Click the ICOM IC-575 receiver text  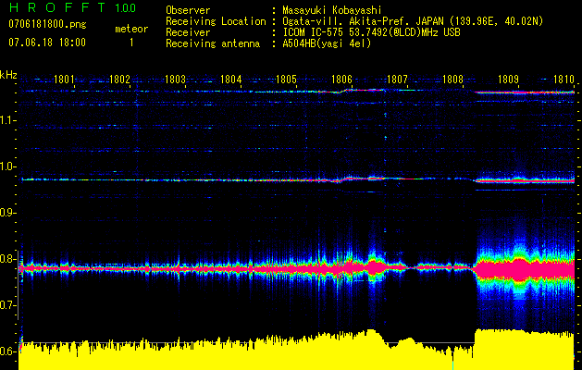click(x=372, y=32)
